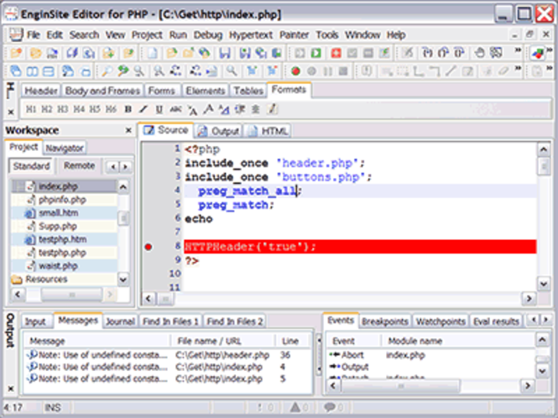Select phpinfo.php in the project tree
Image resolution: width=558 pixels, height=418 pixels.
pyautogui.click(x=62, y=200)
